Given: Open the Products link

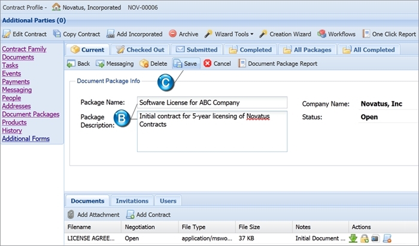Looking at the screenshot, I should (x=14, y=122).
